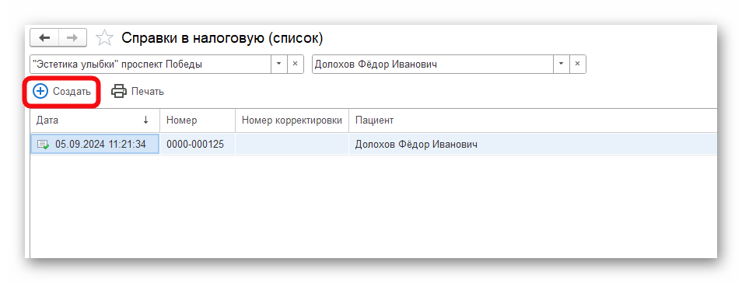This screenshot has width=742, height=283.
Task: Go forward with the right arrow button
Action: [72, 38]
